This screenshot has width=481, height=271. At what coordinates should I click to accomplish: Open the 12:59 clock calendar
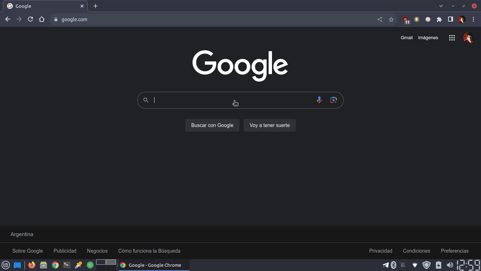click(469, 265)
